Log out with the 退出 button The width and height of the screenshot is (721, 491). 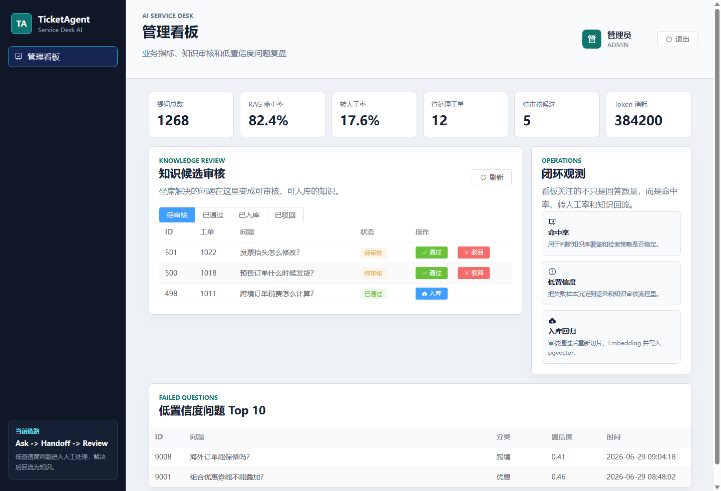tap(677, 39)
